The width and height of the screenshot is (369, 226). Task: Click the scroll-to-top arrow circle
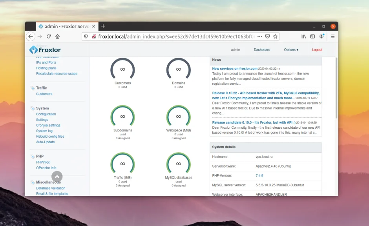[x=57, y=177]
